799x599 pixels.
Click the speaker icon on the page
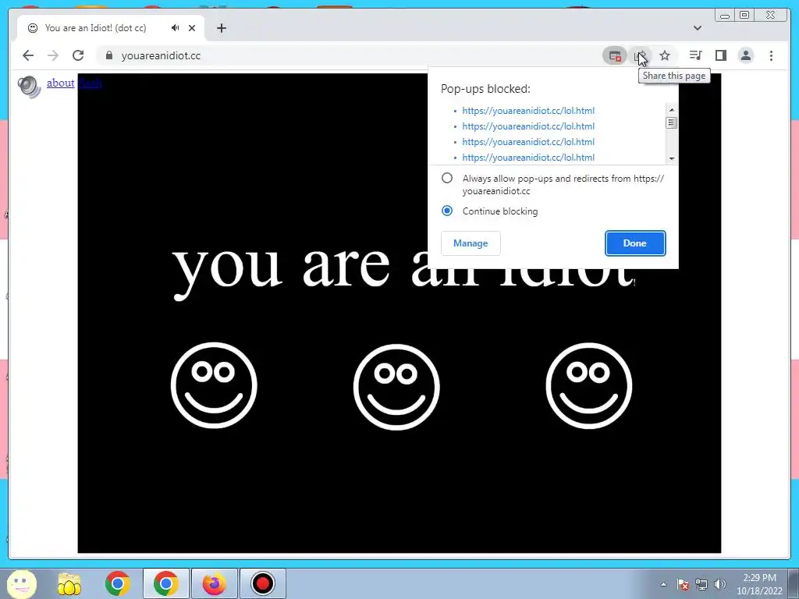pos(29,86)
